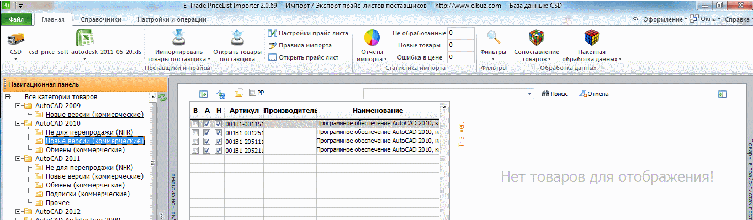Click the green arrow icon in grid toolbar
This screenshot has height=220, width=753.
pyautogui.click(x=203, y=94)
